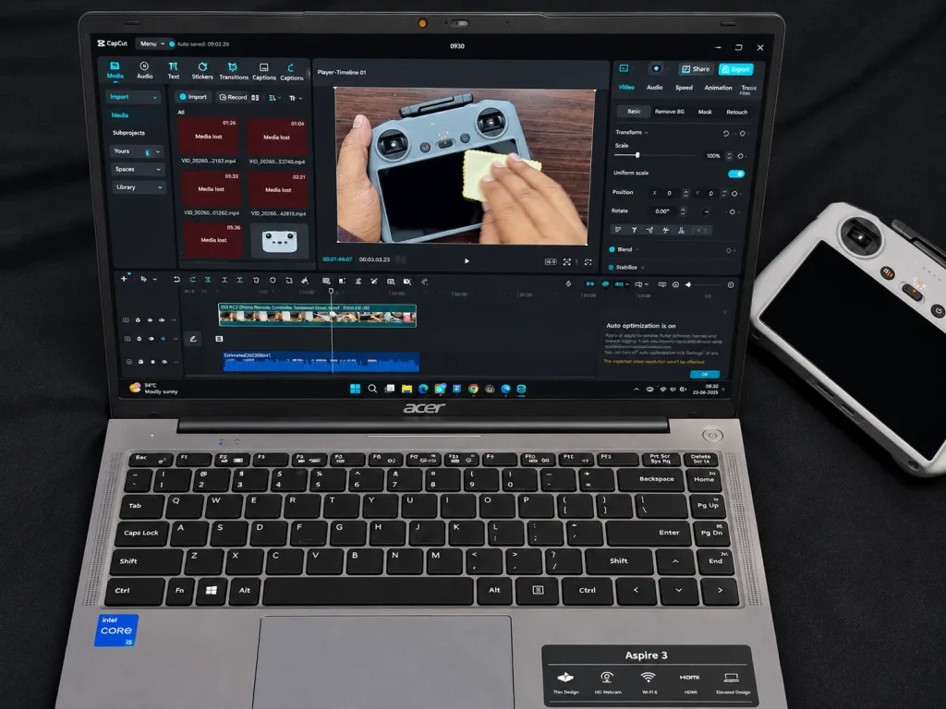This screenshot has height=709, width=946.
Task: Open the Animation tab in the inspector
Action: 718,88
